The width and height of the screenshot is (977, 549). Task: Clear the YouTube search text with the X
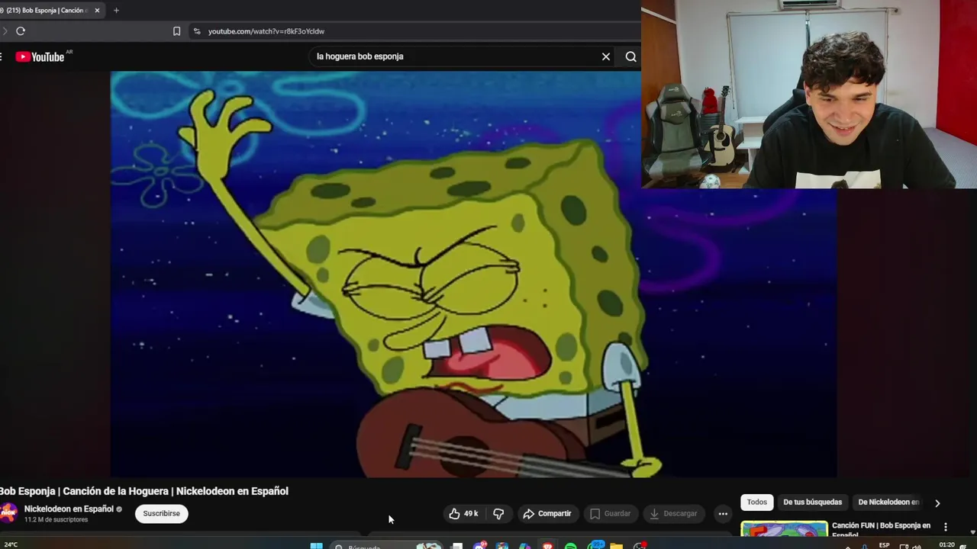606,56
